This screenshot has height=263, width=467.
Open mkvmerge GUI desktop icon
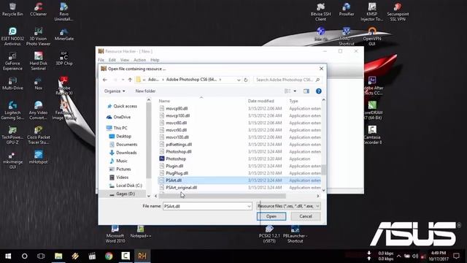pyautogui.click(x=12, y=160)
